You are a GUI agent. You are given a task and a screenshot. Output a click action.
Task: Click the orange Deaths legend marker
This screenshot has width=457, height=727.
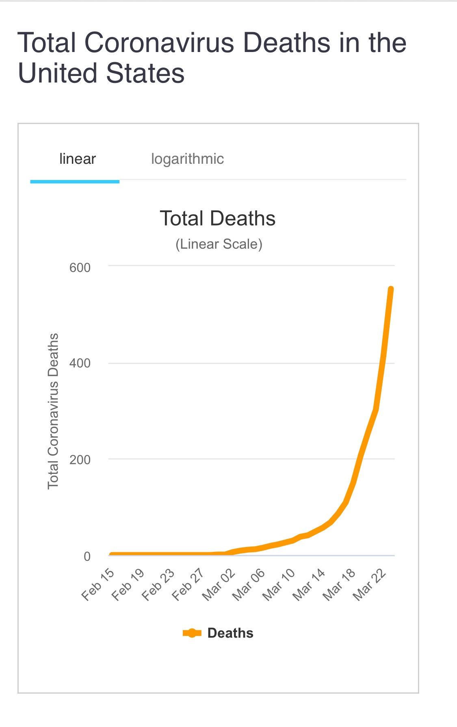click(x=192, y=633)
